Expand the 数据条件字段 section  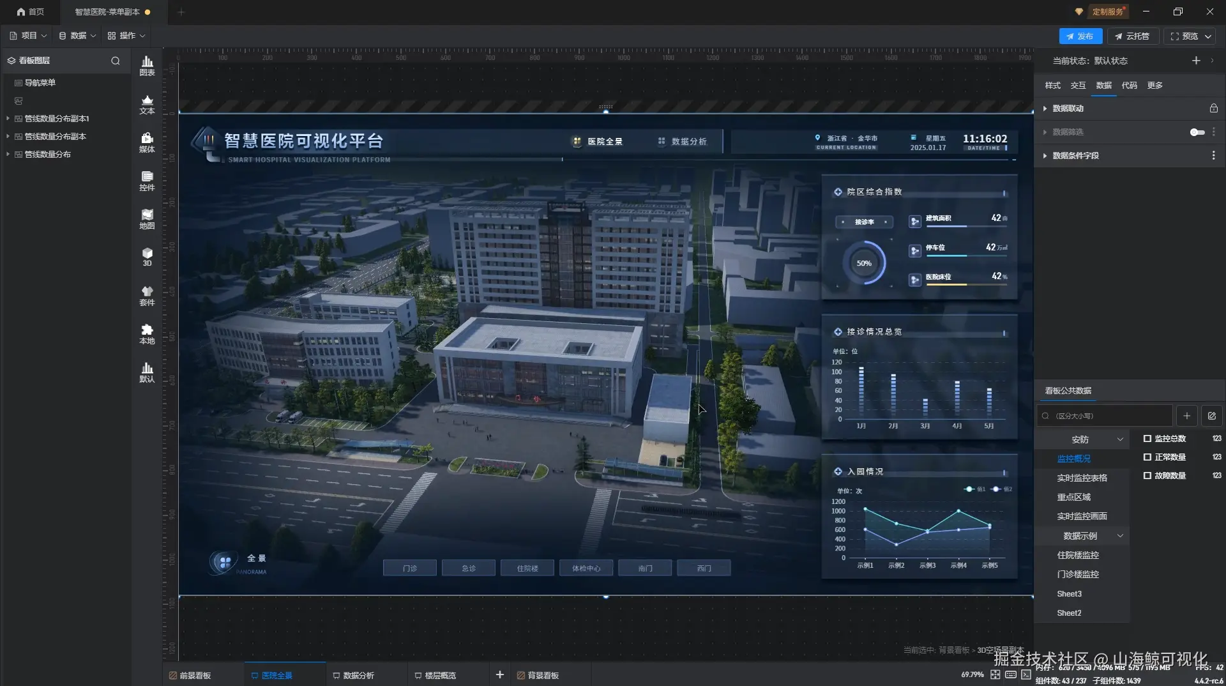1045,156
